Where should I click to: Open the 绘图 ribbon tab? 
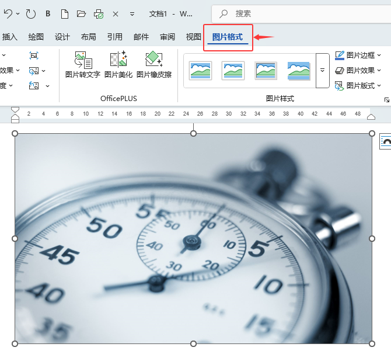pos(36,37)
